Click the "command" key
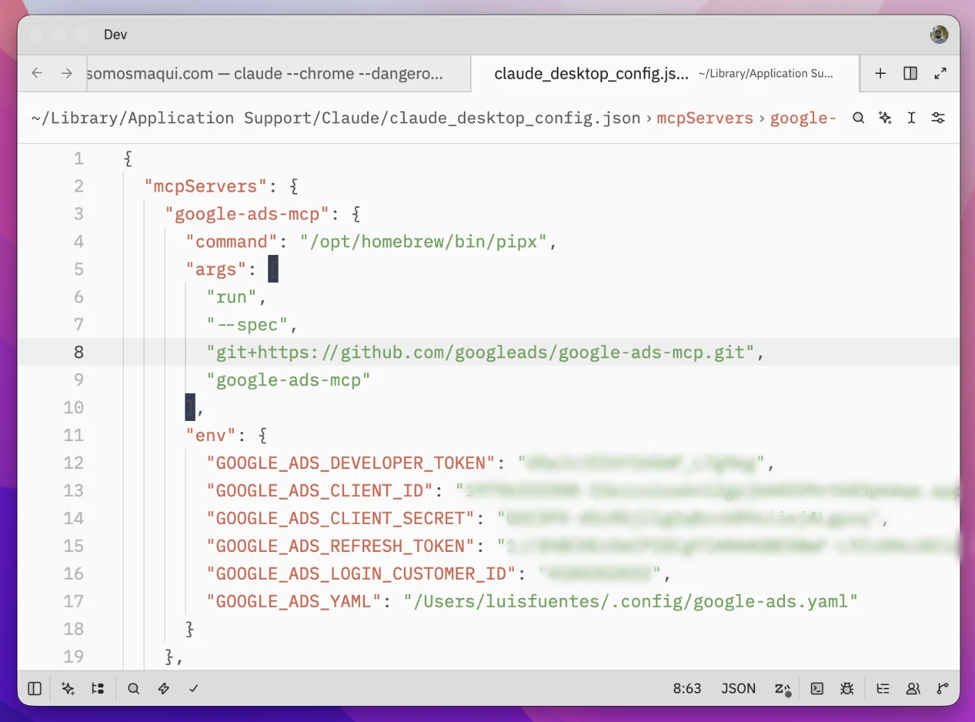The image size is (975, 722). 231,242
